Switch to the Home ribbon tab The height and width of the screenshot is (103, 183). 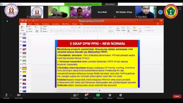tap(23, 24)
